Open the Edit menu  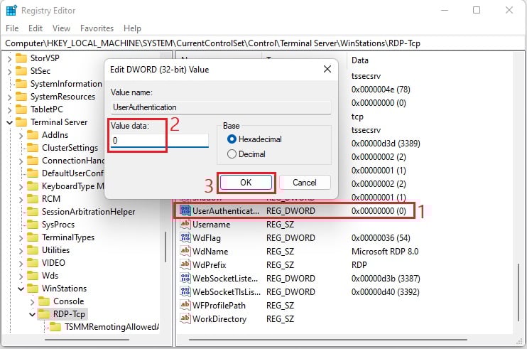pyautogui.click(x=36, y=28)
